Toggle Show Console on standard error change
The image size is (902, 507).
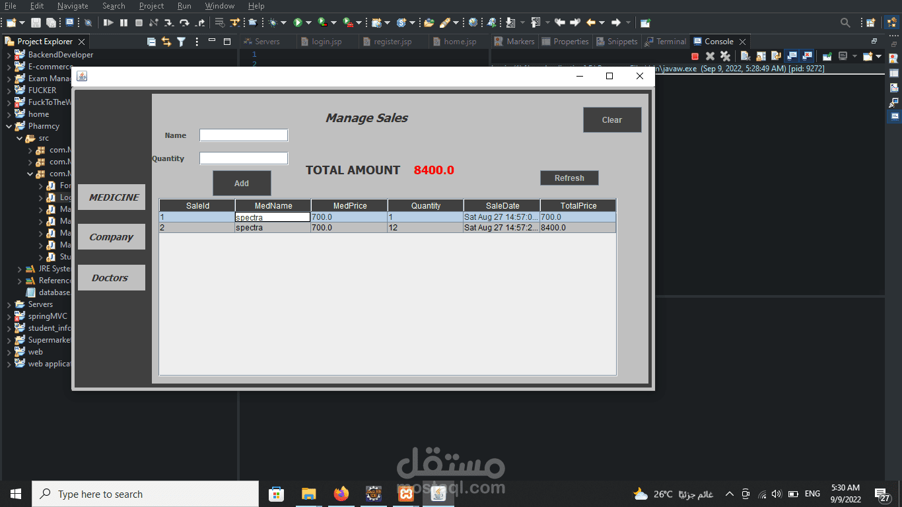pyautogui.click(x=806, y=56)
